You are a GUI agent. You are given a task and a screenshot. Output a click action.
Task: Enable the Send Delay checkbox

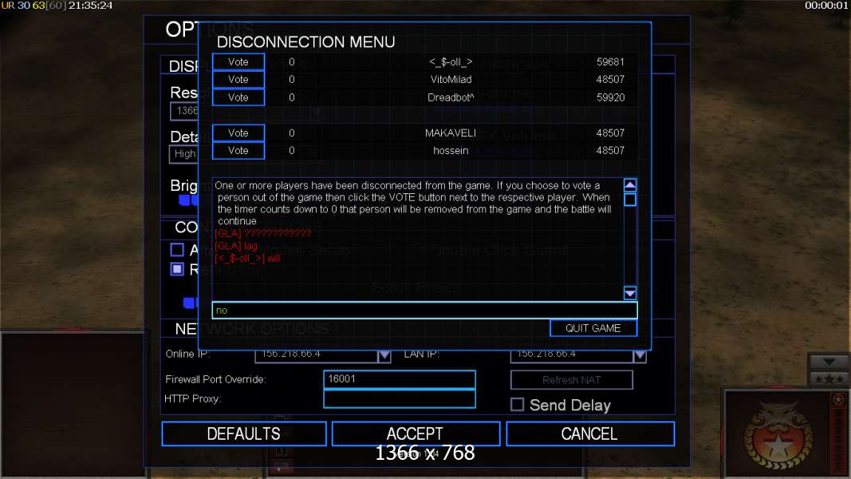pyautogui.click(x=518, y=405)
